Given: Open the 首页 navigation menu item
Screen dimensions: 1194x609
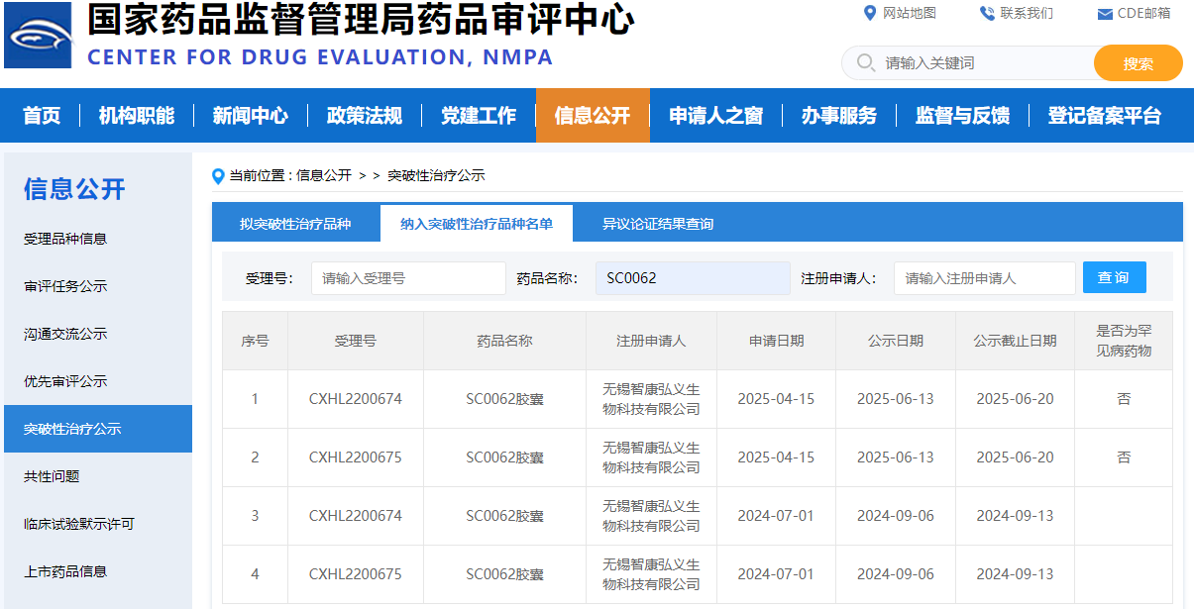Looking at the screenshot, I should pyautogui.click(x=42, y=116).
